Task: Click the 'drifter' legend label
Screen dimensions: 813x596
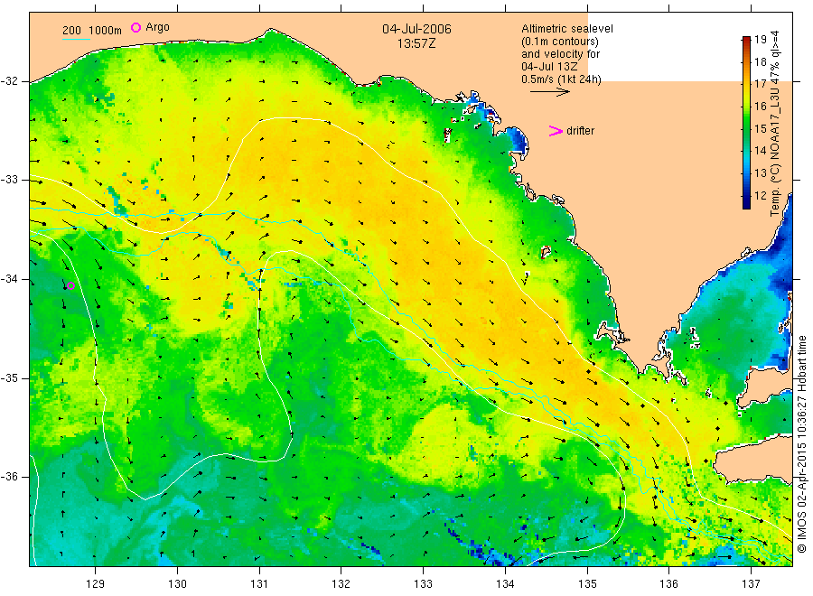Action: pos(580,131)
